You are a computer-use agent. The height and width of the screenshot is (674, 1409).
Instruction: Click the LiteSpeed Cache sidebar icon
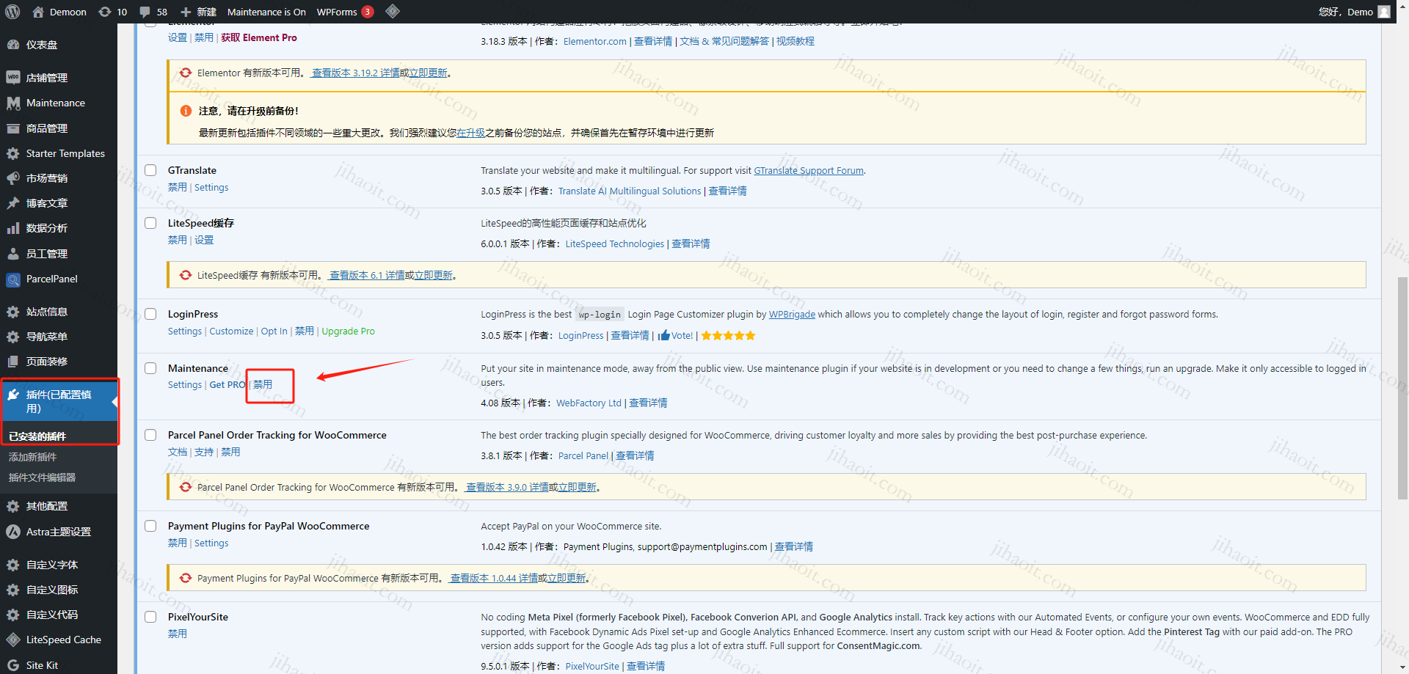pyautogui.click(x=13, y=640)
